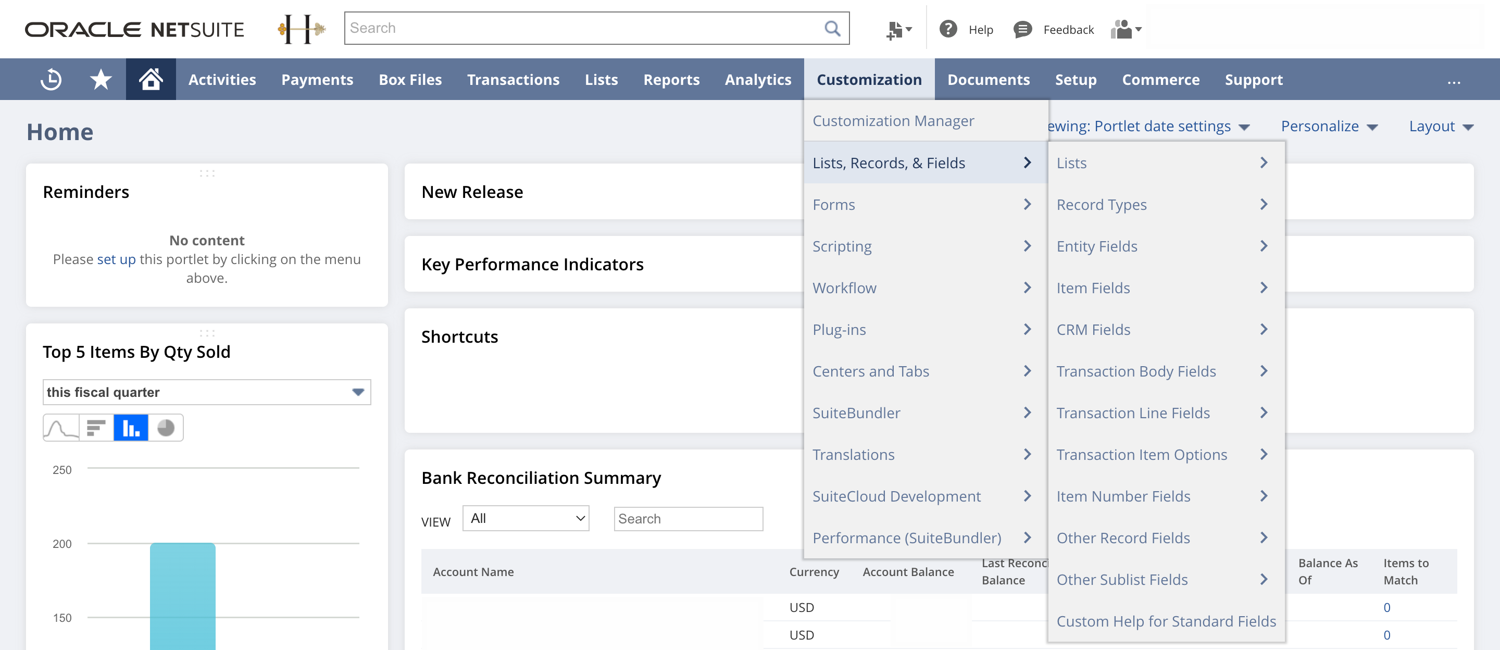Expand the Workflow submenu
Image resolution: width=1500 pixels, height=650 pixels.
(x=926, y=287)
